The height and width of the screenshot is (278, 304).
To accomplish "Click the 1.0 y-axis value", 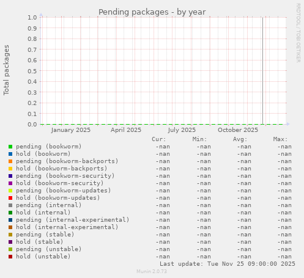I will (x=32, y=18).
